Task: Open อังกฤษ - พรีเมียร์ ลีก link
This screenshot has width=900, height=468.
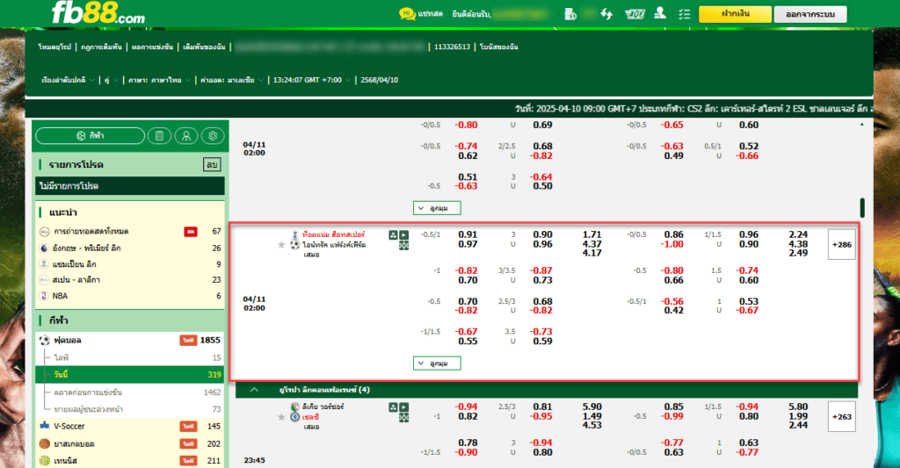Action: pos(87,248)
